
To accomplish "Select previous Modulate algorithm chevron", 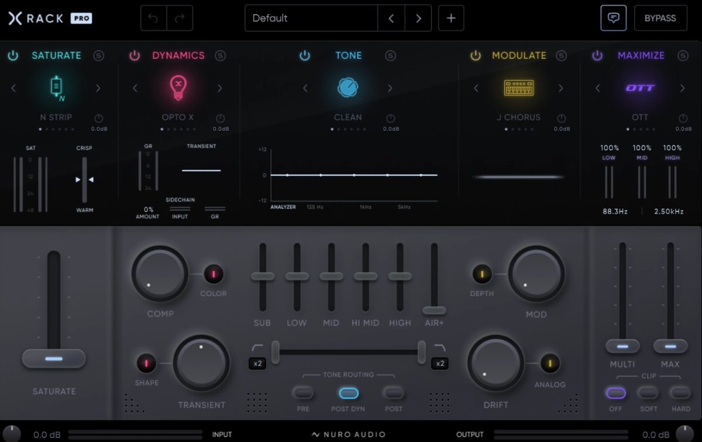I will pos(476,88).
